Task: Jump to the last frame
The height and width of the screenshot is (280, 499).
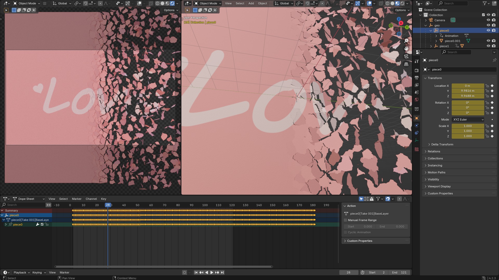Action: [222, 272]
